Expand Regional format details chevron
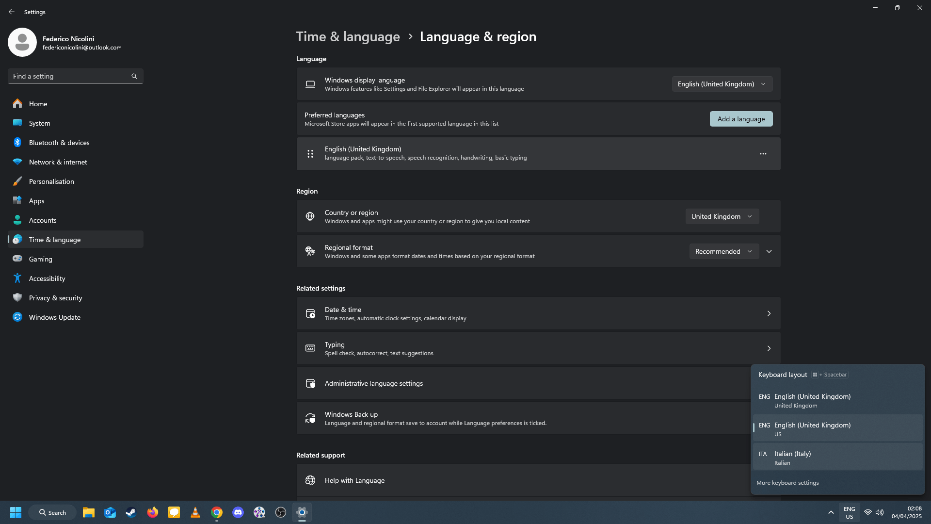Image resolution: width=931 pixels, height=524 pixels. [769, 251]
